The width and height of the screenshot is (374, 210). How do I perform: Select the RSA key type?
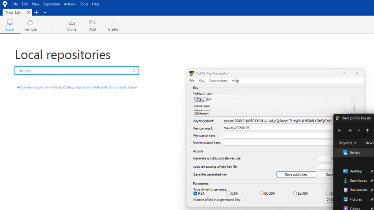coord(195,194)
